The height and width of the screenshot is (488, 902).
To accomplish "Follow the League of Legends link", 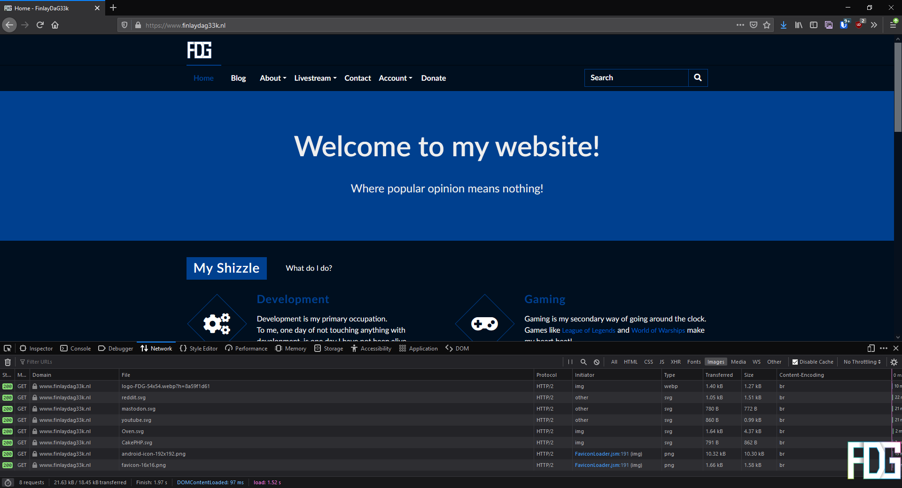I will (588, 330).
